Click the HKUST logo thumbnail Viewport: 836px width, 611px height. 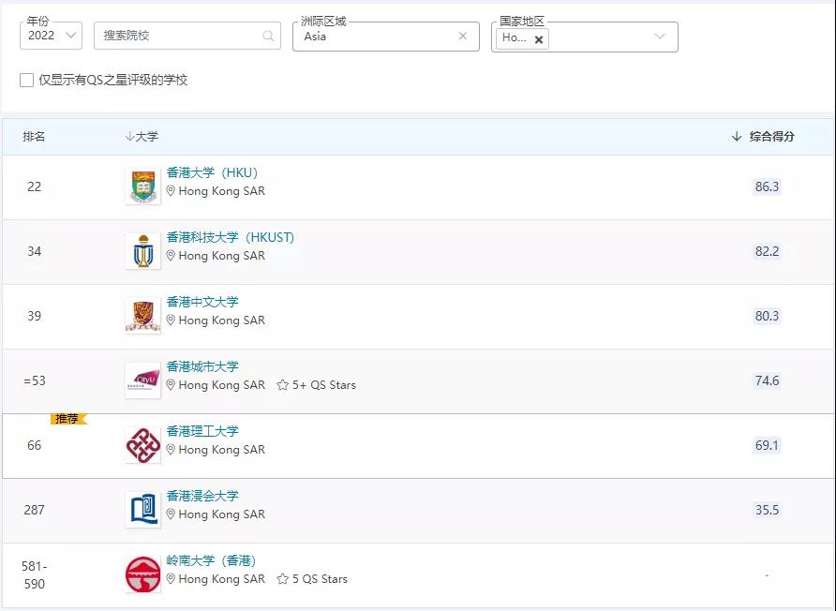(x=142, y=251)
